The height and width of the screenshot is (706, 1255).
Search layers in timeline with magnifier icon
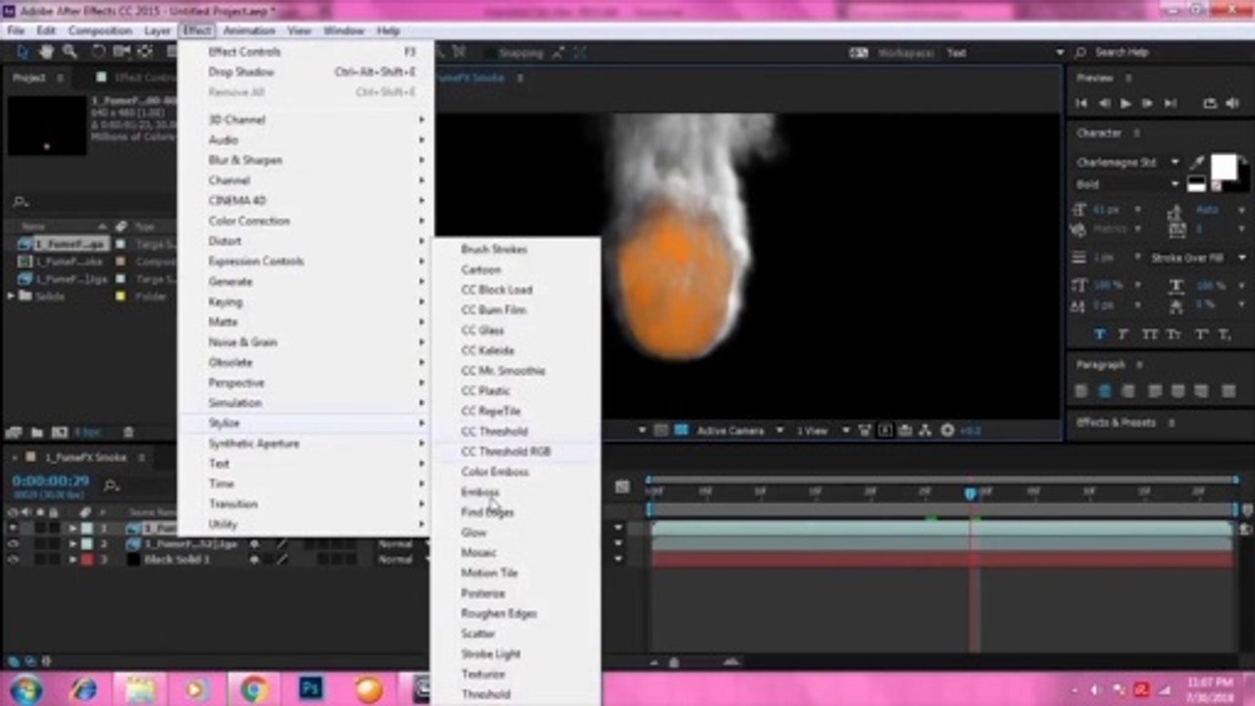pos(112,484)
